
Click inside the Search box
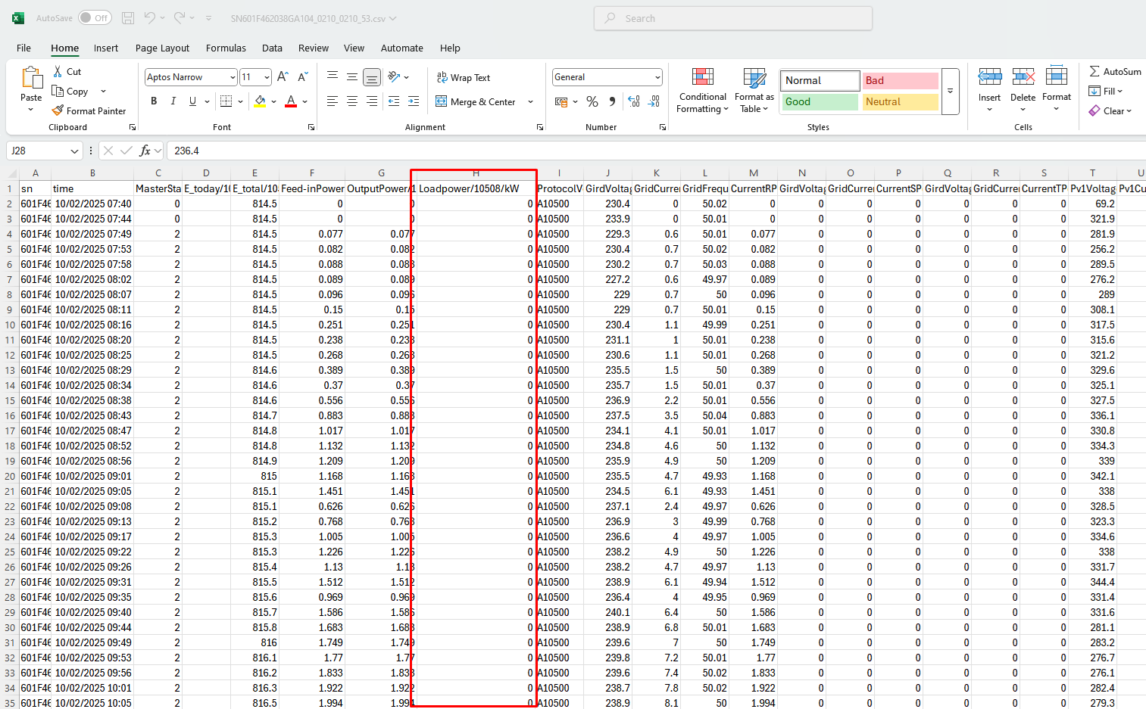coord(733,18)
